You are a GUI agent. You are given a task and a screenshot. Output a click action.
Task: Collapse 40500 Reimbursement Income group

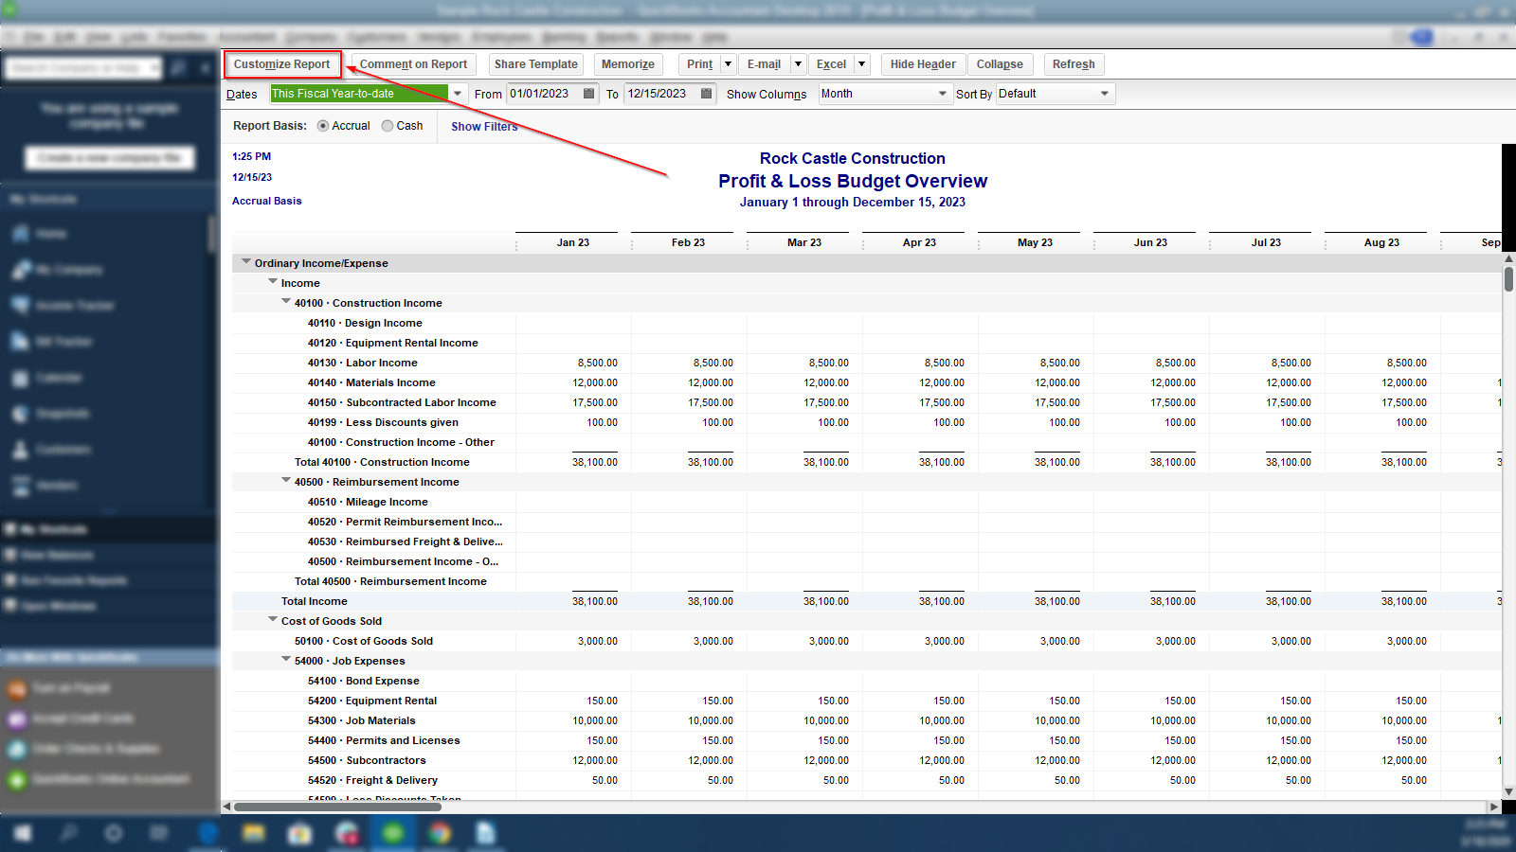[x=286, y=480]
